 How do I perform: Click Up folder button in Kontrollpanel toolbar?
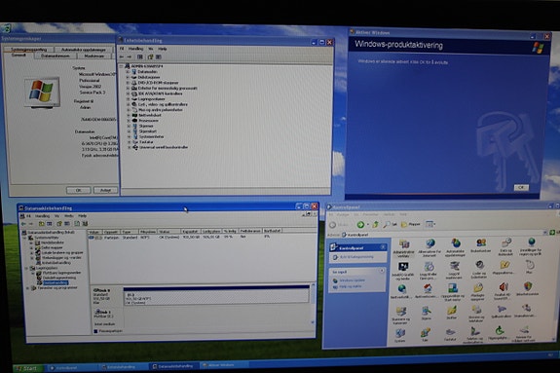(x=375, y=224)
